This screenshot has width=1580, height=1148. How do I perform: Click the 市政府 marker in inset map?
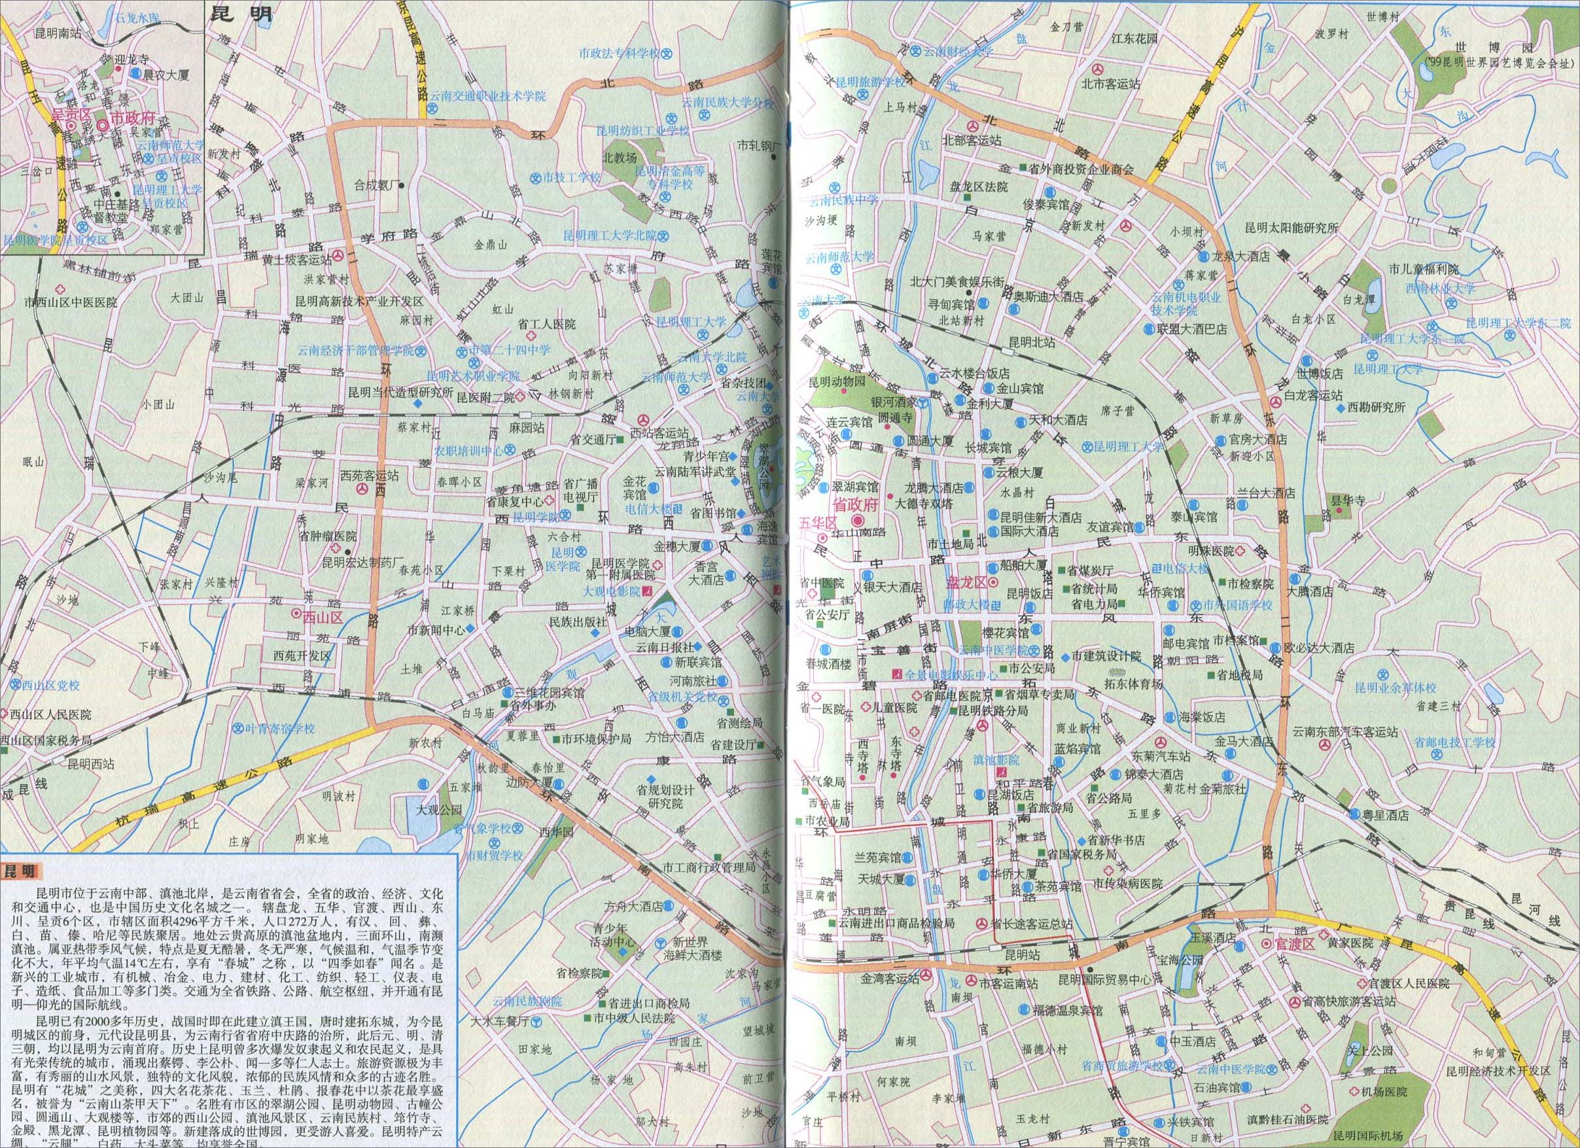pos(103,126)
